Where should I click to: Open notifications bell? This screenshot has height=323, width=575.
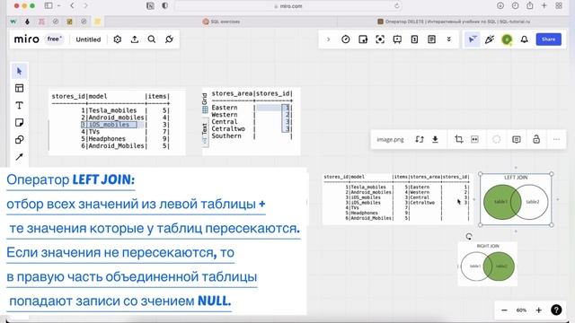(525, 39)
